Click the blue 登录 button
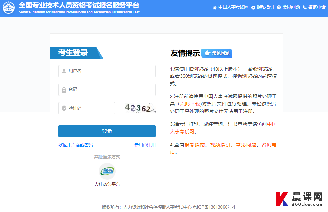The width and height of the screenshot is (328, 212). click(107, 131)
